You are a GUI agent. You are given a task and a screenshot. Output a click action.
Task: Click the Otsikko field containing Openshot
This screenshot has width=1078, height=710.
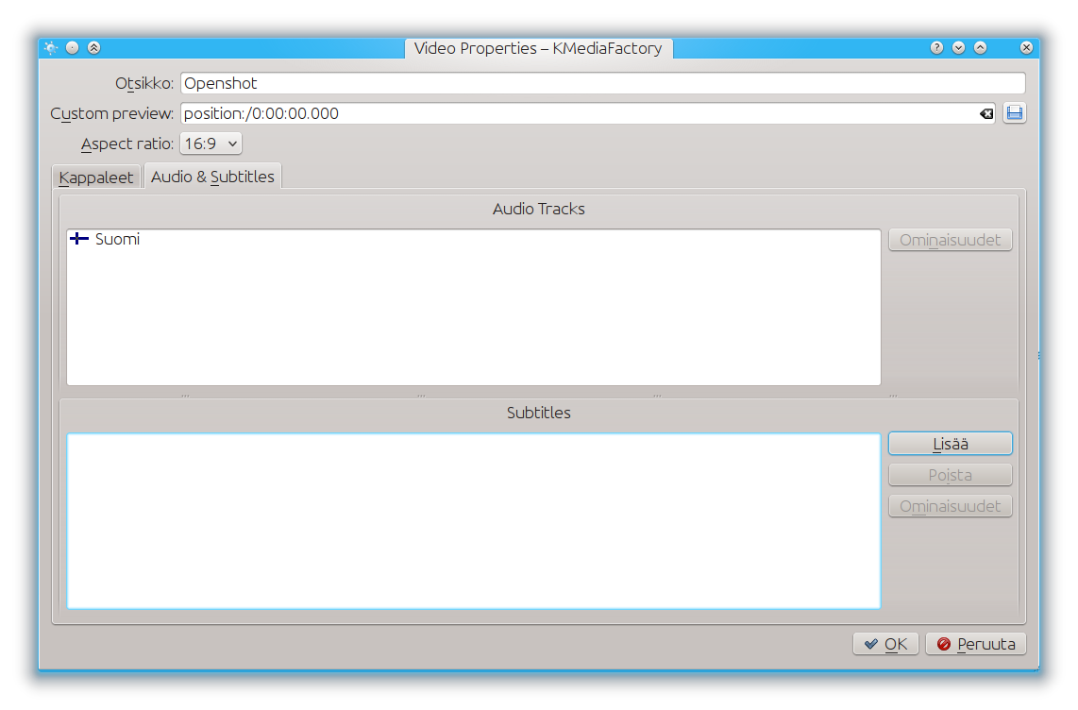[x=603, y=83]
